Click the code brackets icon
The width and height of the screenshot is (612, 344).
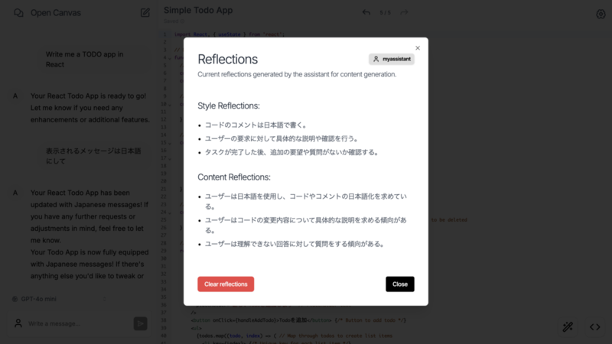595,327
